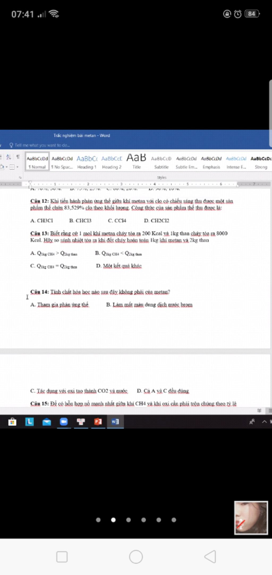
Task: Click the B. Q1kg CH4 < Q2kg than option
Action: (x=118, y=253)
